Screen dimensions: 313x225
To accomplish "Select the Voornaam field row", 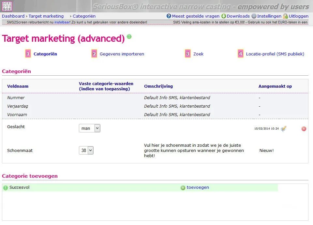I will pyautogui.click(x=155, y=114).
